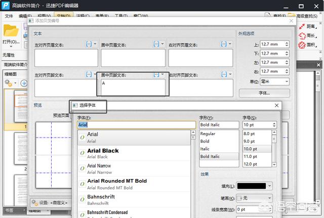Insert macro for 左对齐页脚文本 field

pos(89,74)
